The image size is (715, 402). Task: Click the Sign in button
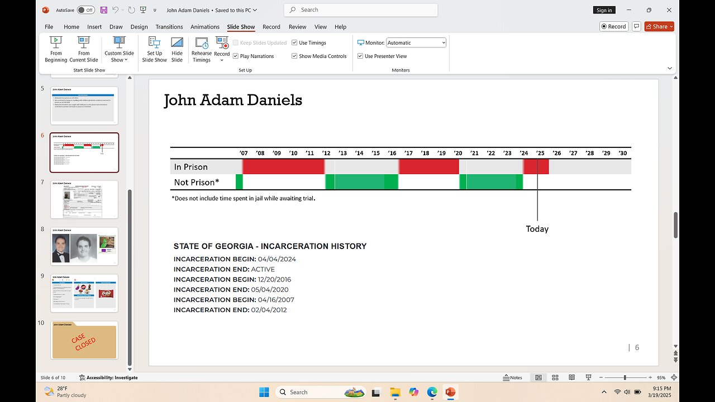(604, 10)
